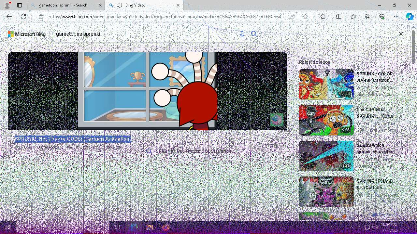Image resolution: width=417 pixels, height=234 pixels.
Task: Close the gametoons sprunki Search tab
Action: coord(100,5)
